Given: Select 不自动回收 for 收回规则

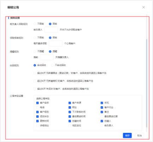Looking at the screenshot, I should pyautogui.click(x=52, y=65).
